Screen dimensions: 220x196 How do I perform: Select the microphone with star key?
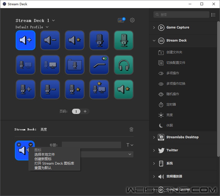(75, 89)
